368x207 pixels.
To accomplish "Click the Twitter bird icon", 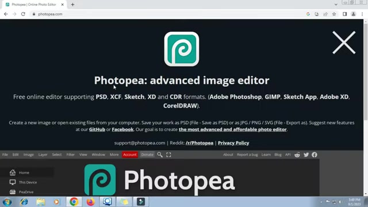I will click(x=306, y=155).
